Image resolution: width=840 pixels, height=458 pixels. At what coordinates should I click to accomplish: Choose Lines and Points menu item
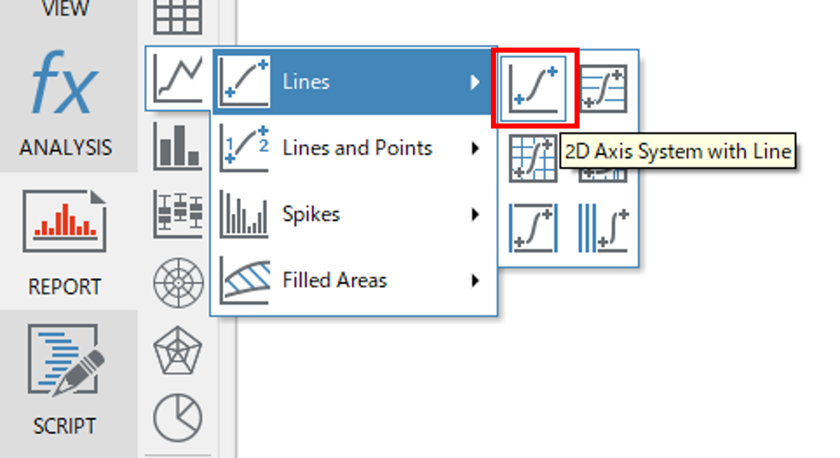click(x=357, y=148)
